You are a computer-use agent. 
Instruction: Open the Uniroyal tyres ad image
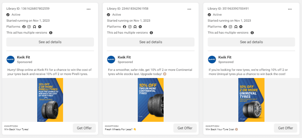(251, 100)
